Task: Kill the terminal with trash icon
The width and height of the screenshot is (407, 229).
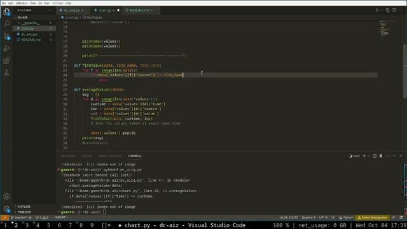Action: pos(381,156)
